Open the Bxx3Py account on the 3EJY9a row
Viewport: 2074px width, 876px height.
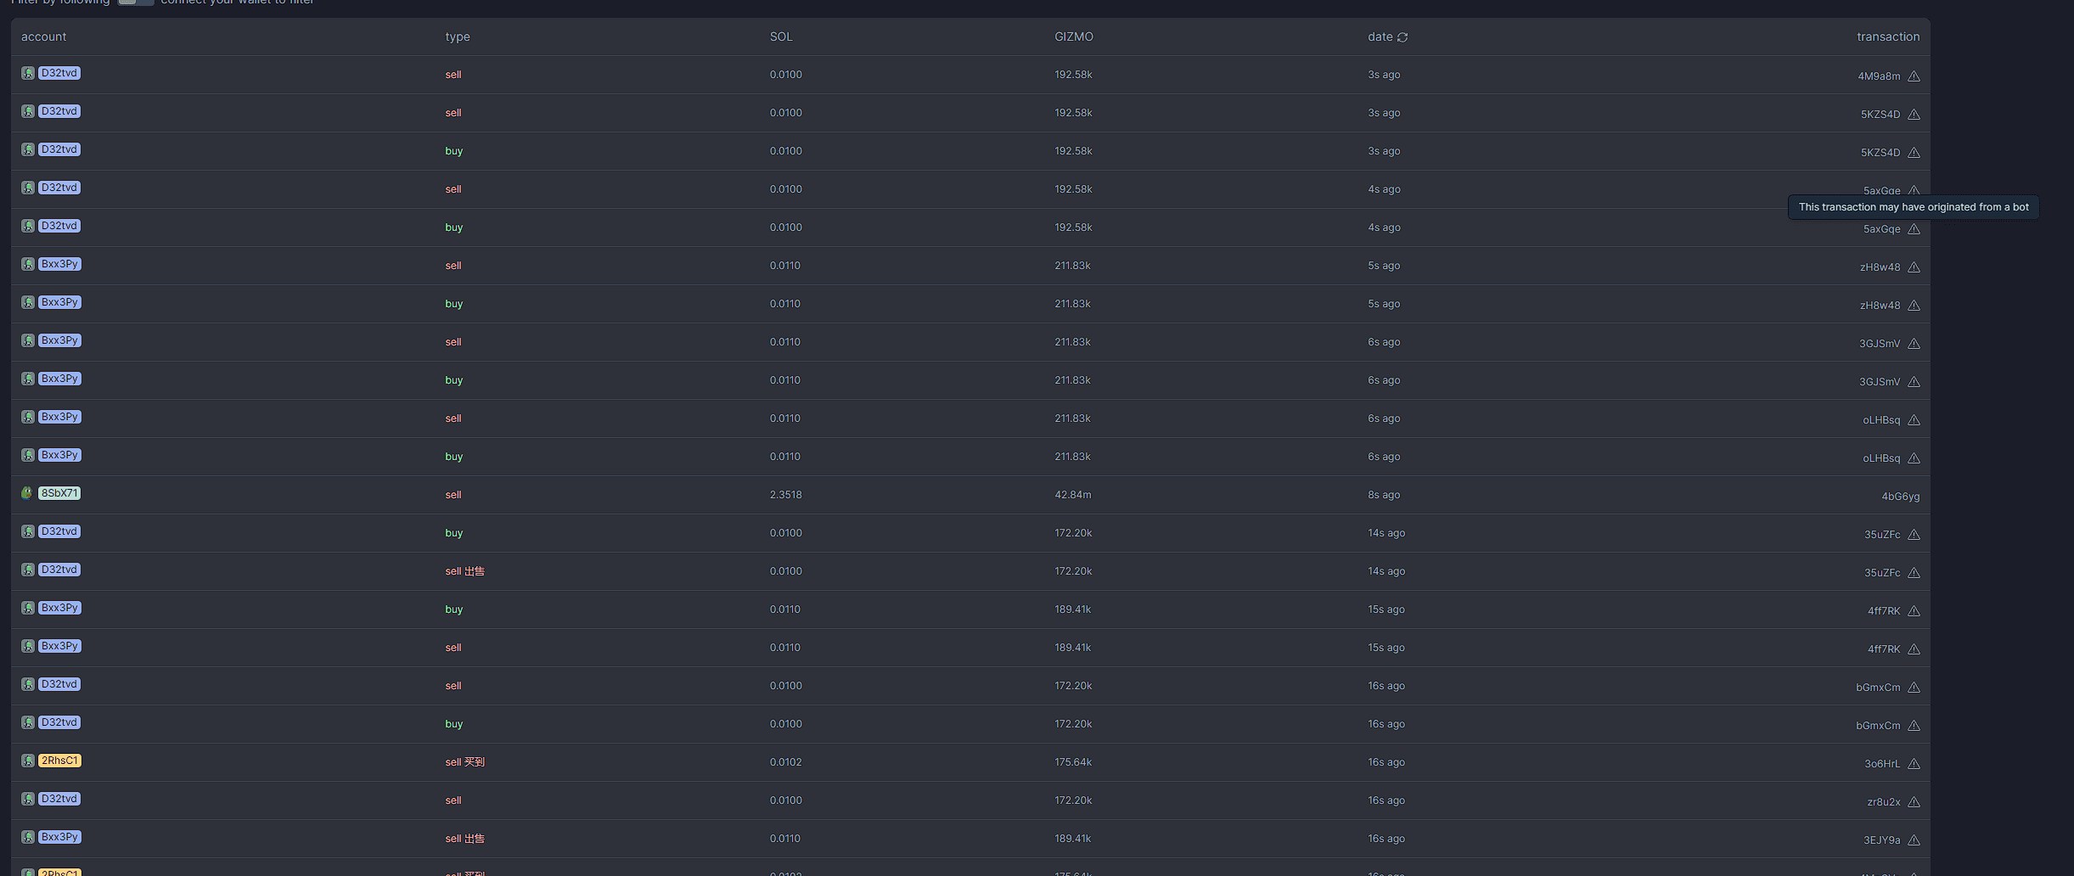pos(59,837)
